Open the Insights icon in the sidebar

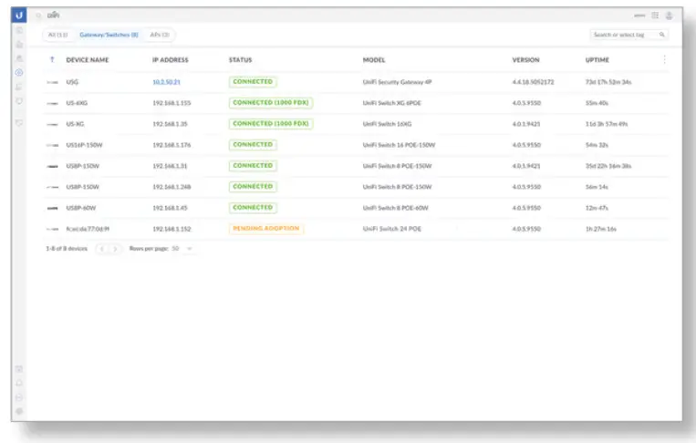(19, 101)
